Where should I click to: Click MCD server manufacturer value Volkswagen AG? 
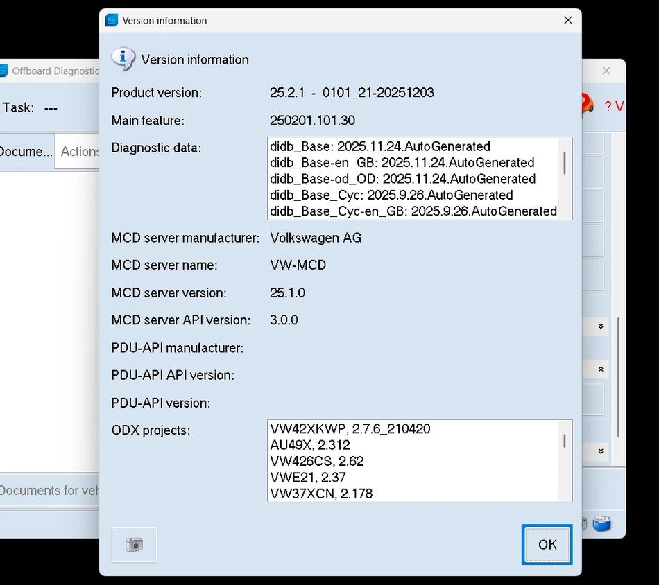(316, 238)
